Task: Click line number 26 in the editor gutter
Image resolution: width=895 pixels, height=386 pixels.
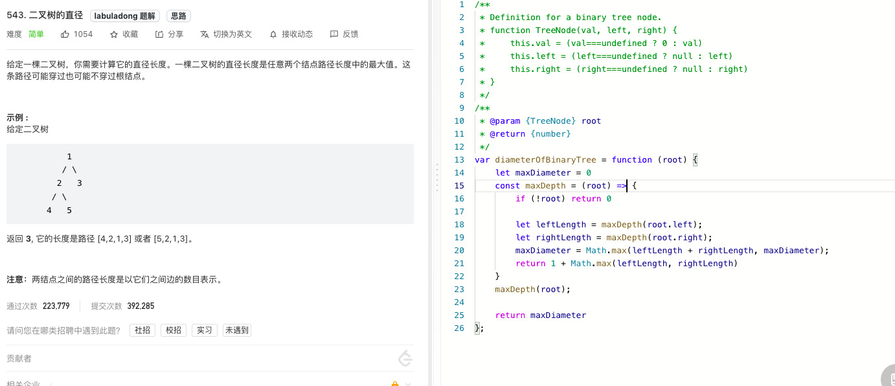Action: click(x=460, y=328)
